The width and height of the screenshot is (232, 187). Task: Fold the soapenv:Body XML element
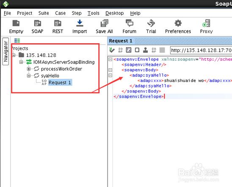click(x=110, y=70)
